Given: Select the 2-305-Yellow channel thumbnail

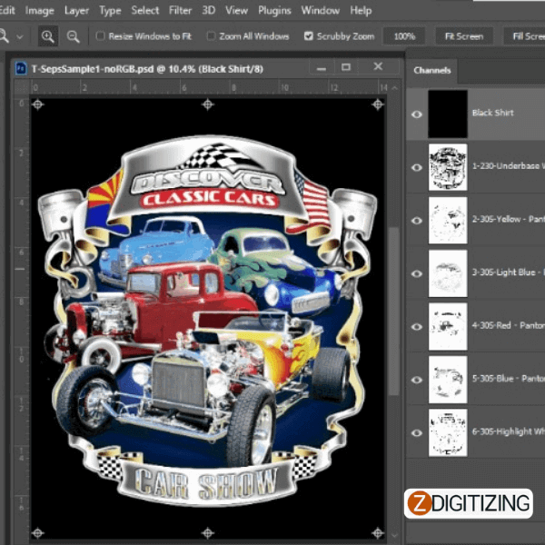Looking at the screenshot, I should tap(448, 221).
